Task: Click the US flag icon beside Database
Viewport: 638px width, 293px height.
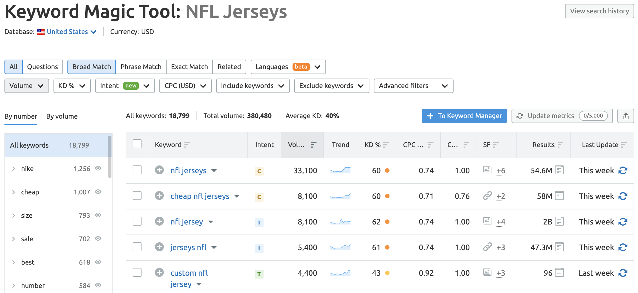Action: (41, 32)
